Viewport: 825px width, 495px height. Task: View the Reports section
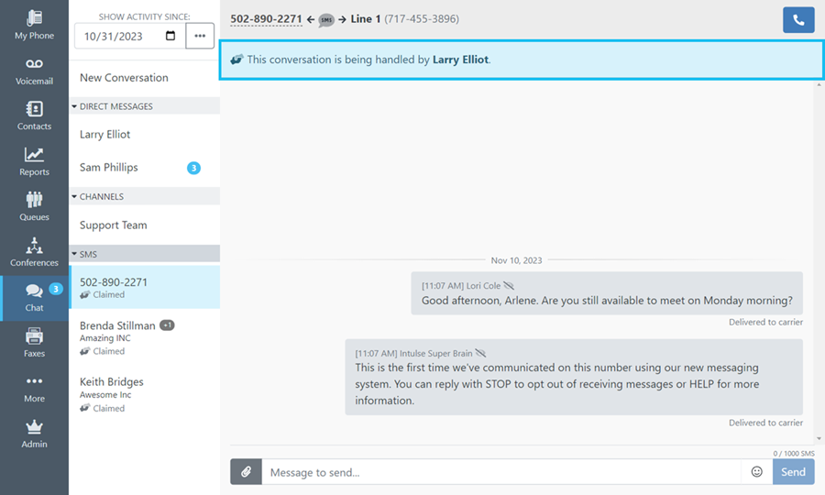(x=34, y=162)
